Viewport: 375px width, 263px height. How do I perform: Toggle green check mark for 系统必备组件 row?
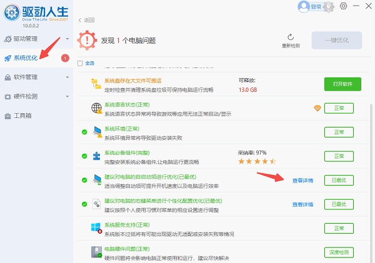coord(84,156)
